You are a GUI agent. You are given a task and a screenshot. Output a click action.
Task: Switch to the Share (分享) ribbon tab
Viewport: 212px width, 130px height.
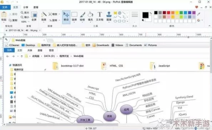(x=26, y=7)
